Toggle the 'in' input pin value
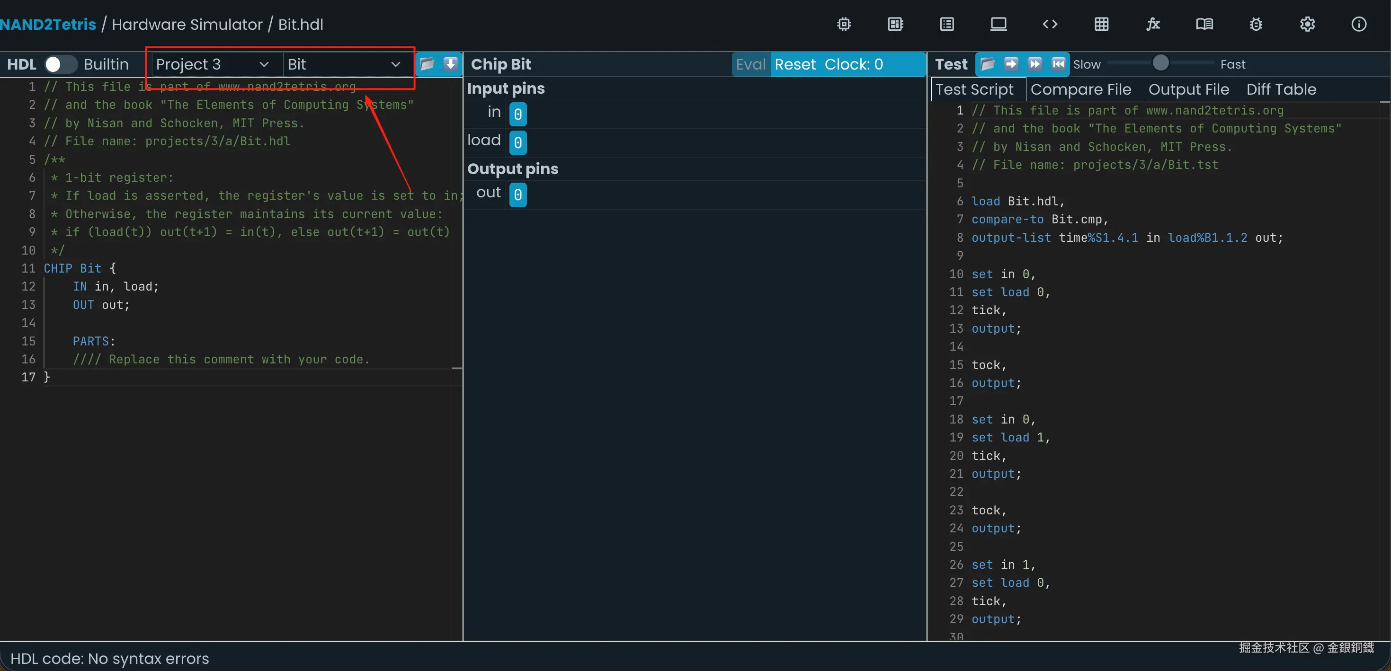This screenshot has width=1391, height=671. coord(517,114)
